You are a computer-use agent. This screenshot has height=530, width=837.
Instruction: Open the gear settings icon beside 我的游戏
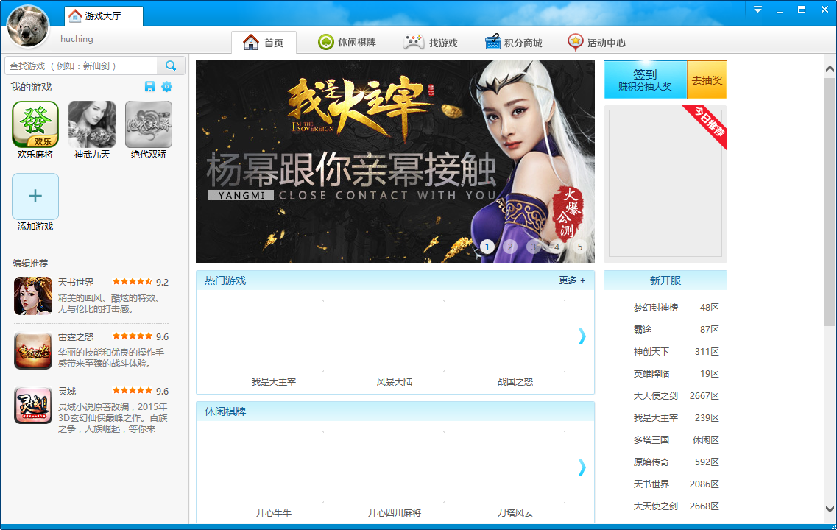click(166, 86)
